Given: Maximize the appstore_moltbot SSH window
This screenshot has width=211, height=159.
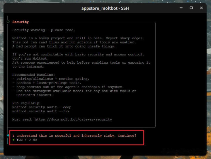Looking at the screenshot, I should pyautogui.click(x=191, y=8).
